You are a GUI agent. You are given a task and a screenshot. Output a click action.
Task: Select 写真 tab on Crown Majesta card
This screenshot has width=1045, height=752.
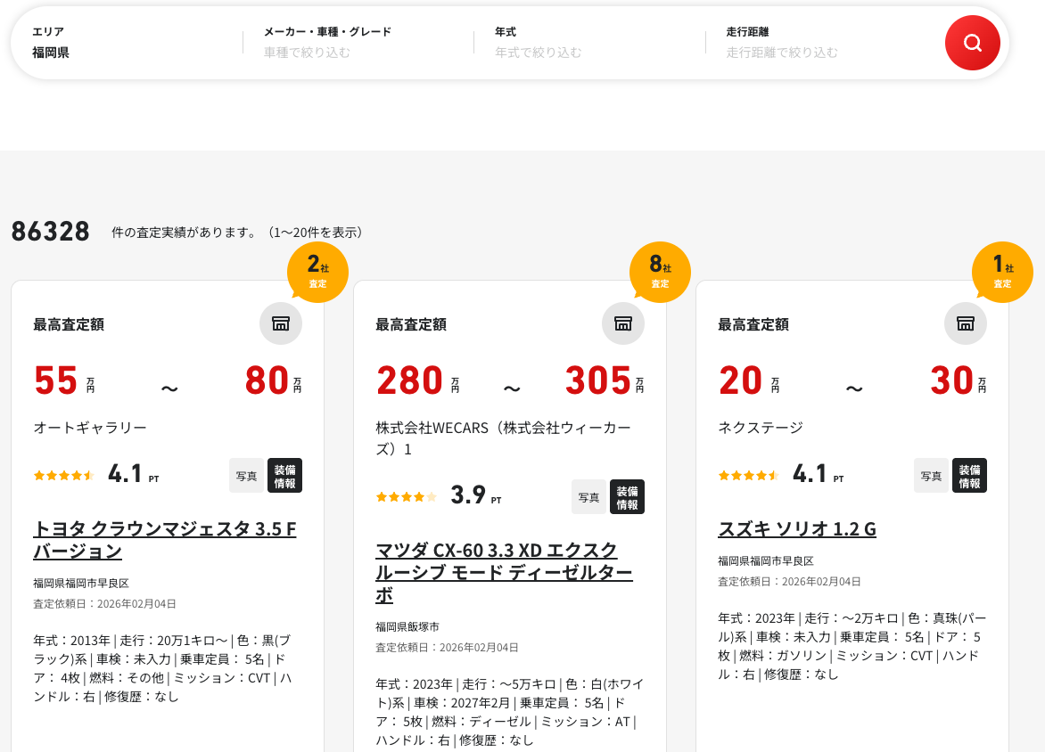(x=247, y=476)
